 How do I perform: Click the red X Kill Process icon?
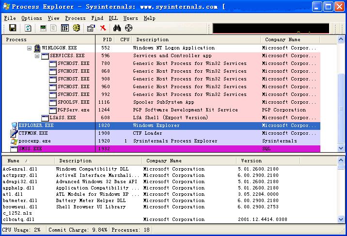point(103,28)
